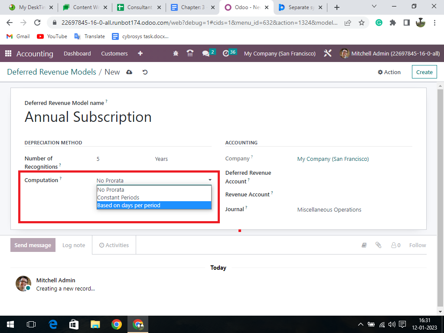The height and width of the screenshot is (333, 444).
Task: Click the page vertical scrollbar
Action: (x=441, y=198)
